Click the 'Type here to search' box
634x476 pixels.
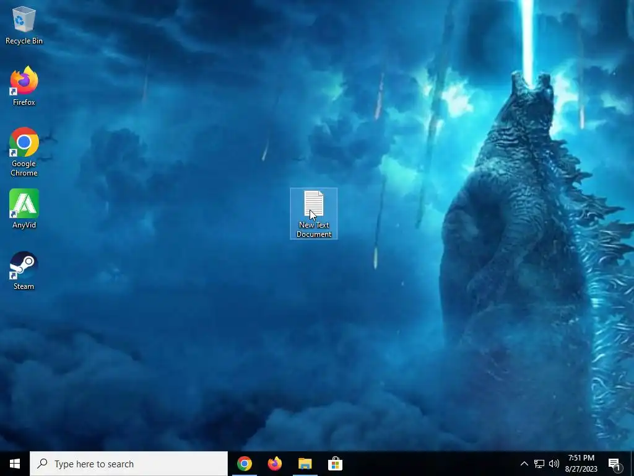click(129, 464)
